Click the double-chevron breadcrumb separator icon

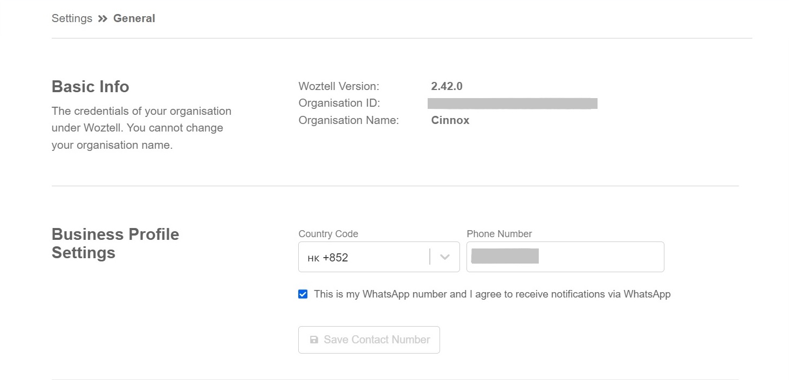point(102,19)
